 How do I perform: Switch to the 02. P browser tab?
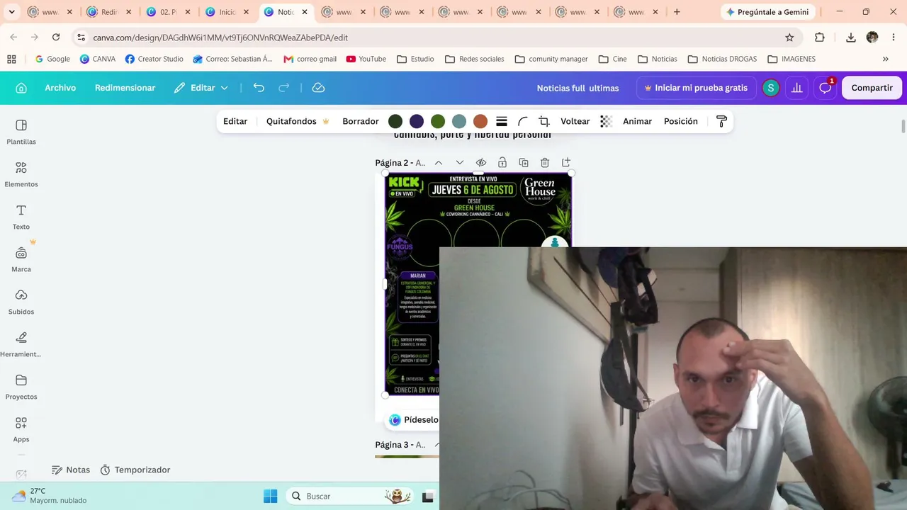[167, 12]
